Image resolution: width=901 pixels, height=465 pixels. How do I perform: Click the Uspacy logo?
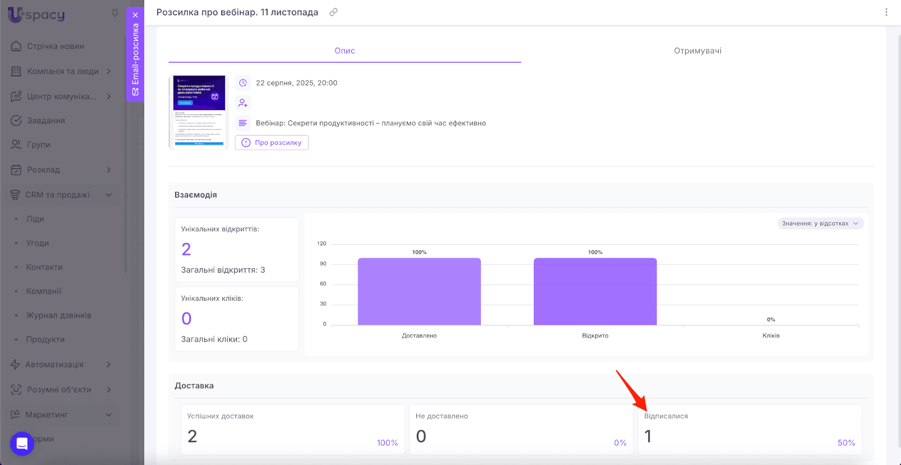[x=37, y=15]
